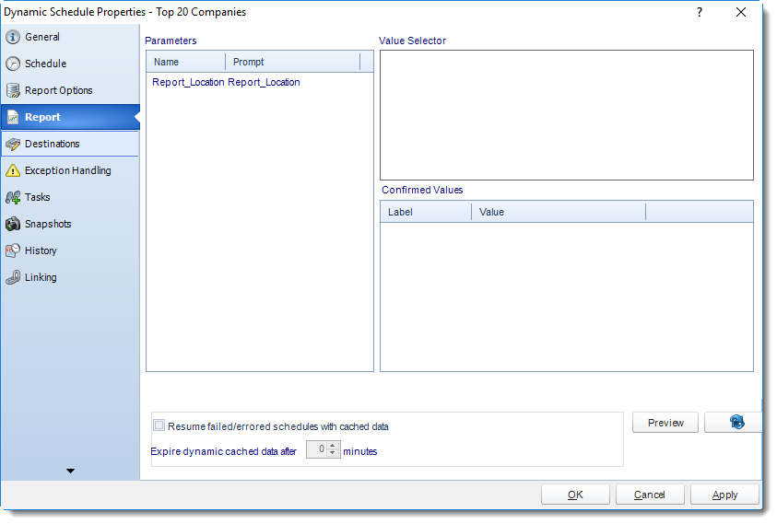
Task: Click the question mark help icon
Action: coord(700,12)
